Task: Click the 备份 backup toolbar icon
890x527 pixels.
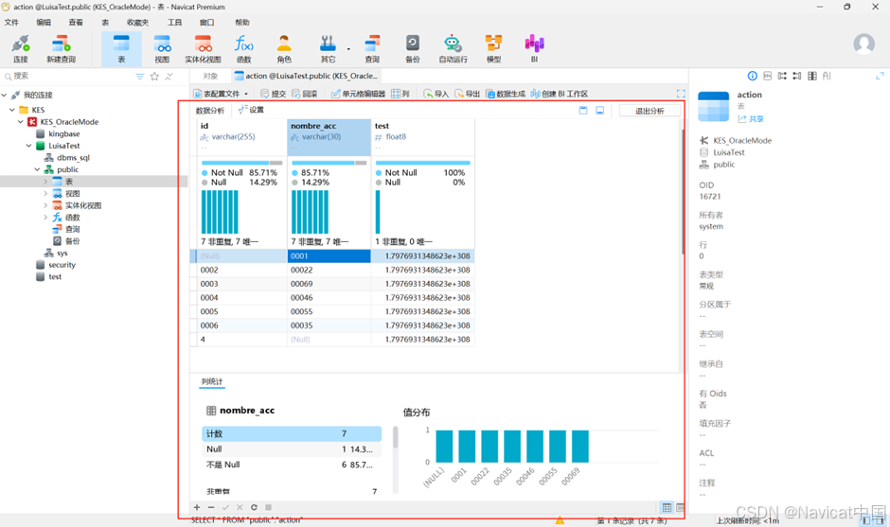Action: point(413,49)
